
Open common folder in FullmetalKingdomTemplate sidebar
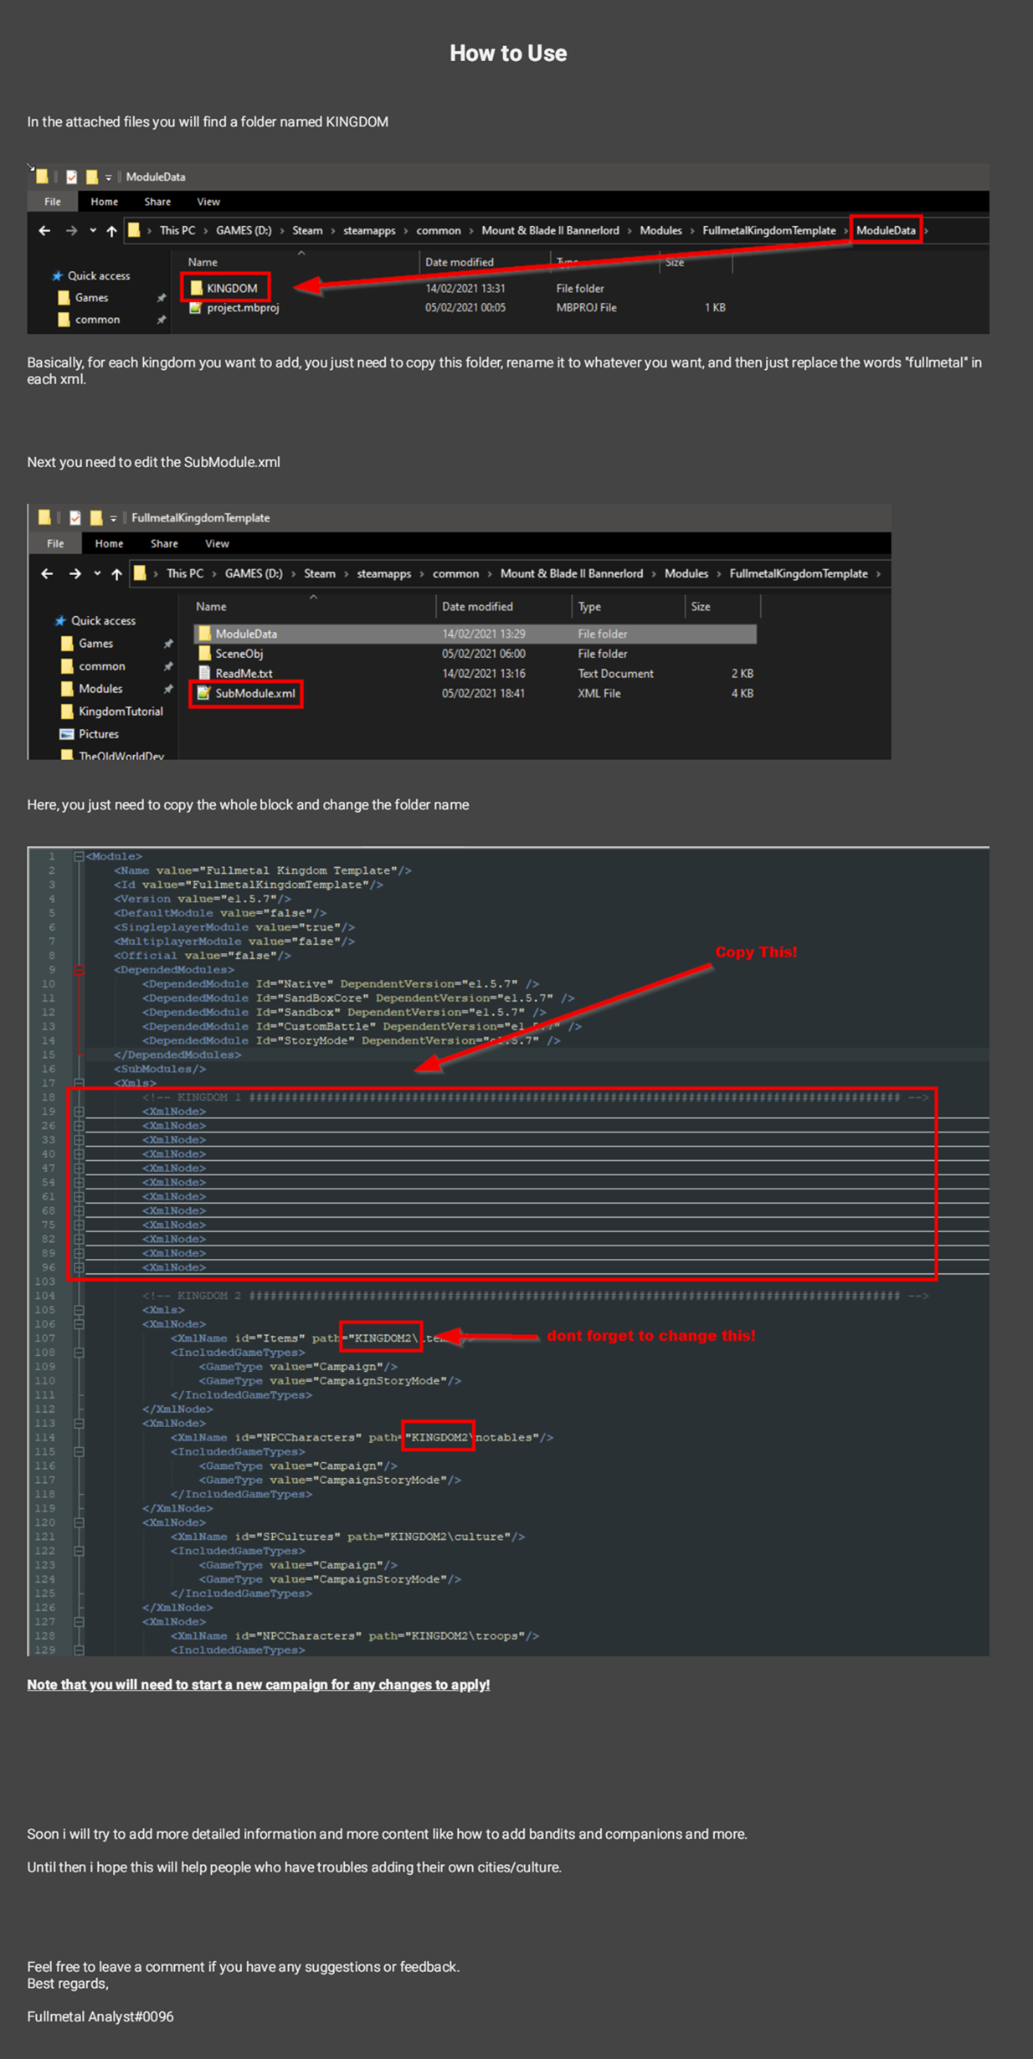[94, 666]
